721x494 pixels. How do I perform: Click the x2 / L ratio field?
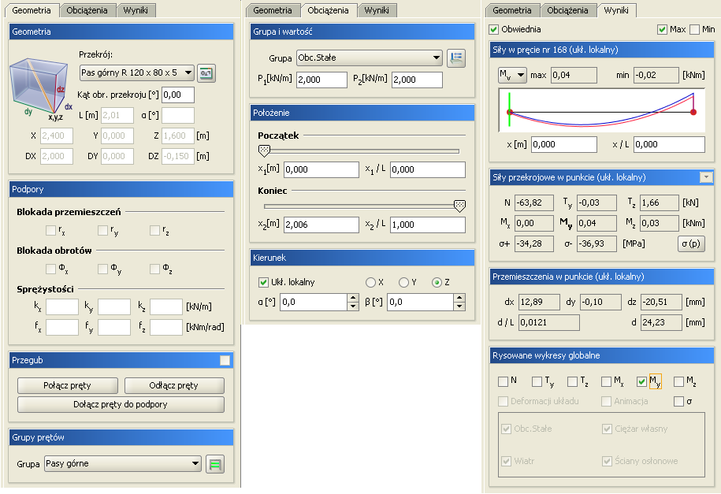[428, 225]
